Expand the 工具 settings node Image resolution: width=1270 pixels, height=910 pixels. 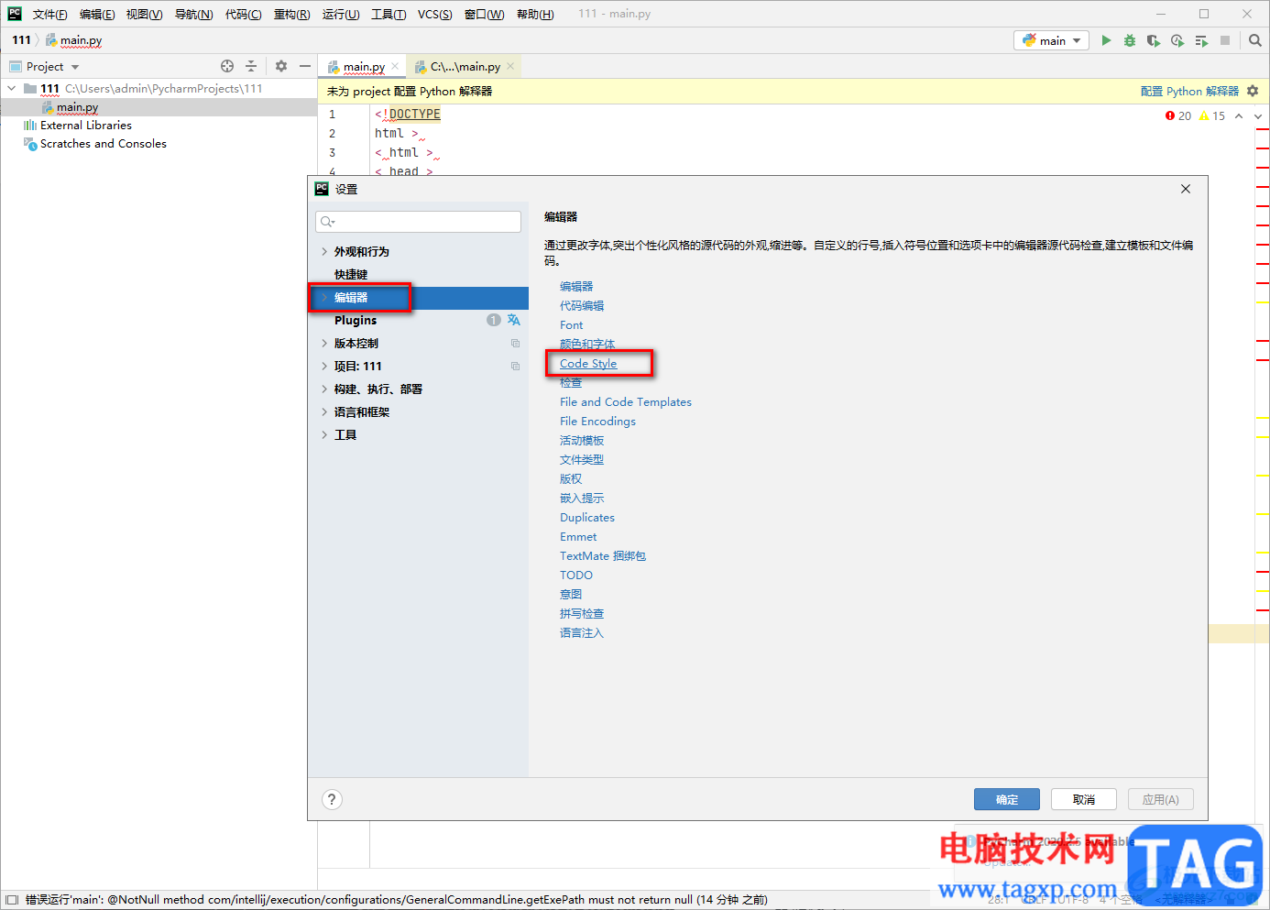[324, 434]
